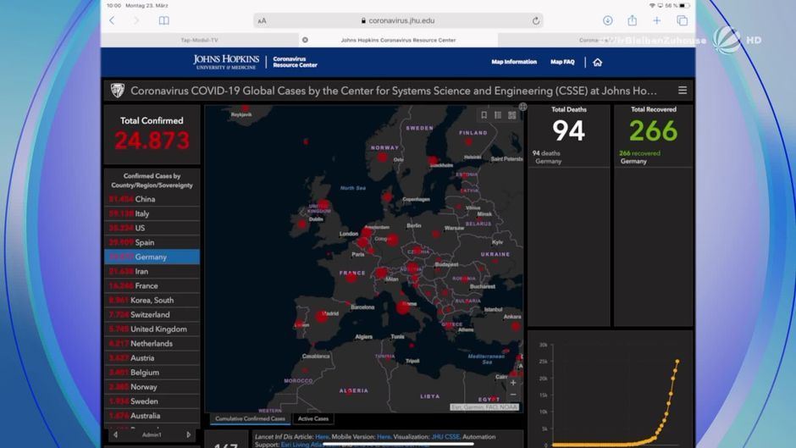Click the red outbreak circle near Madrid
This screenshot has height=448, width=796.
321,317
